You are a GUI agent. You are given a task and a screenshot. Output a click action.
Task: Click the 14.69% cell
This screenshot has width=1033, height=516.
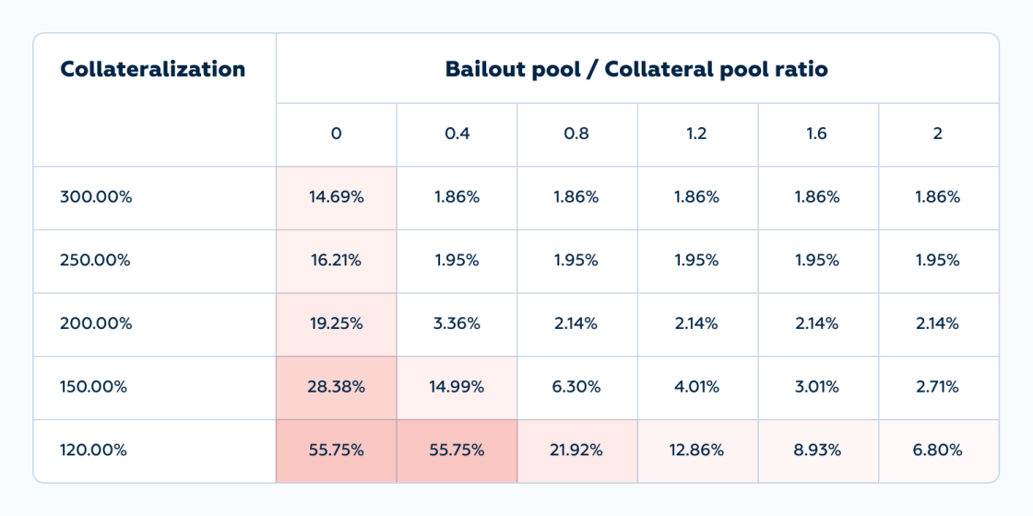(x=336, y=197)
